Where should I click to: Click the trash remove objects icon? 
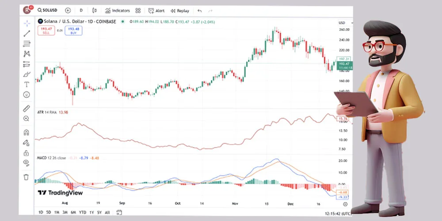(x=26, y=177)
